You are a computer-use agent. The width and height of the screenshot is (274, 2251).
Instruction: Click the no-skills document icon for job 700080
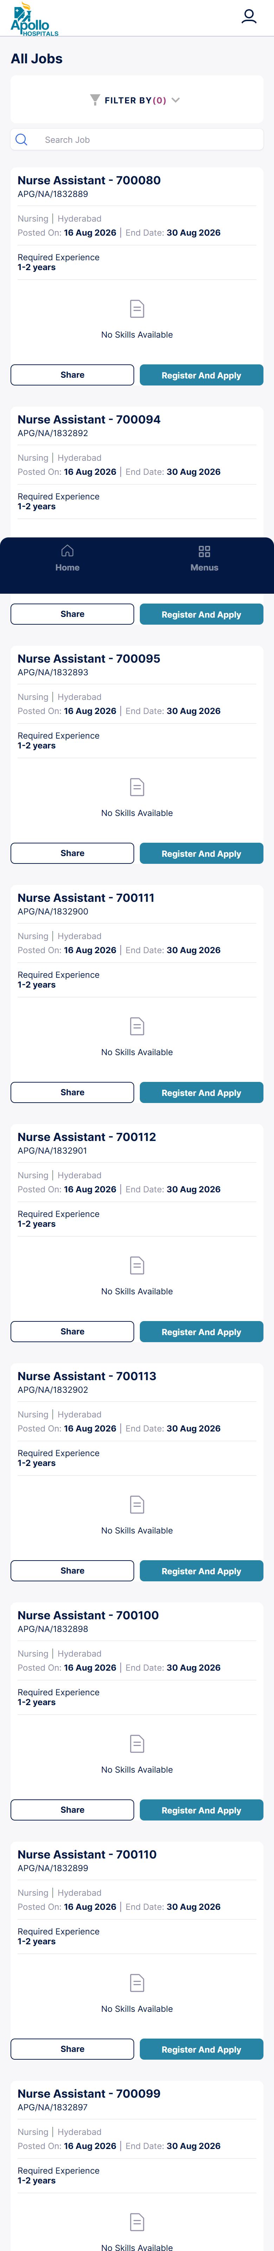tap(137, 308)
